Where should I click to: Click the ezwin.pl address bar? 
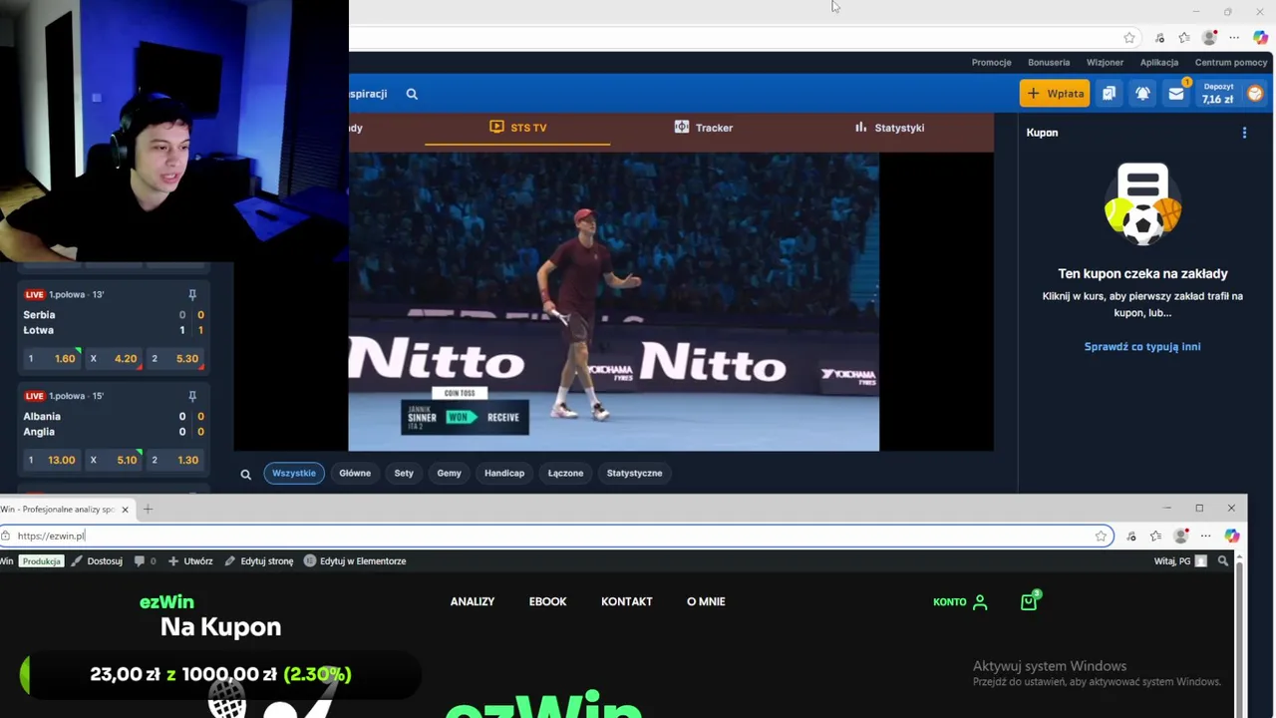pyautogui.click(x=556, y=536)
